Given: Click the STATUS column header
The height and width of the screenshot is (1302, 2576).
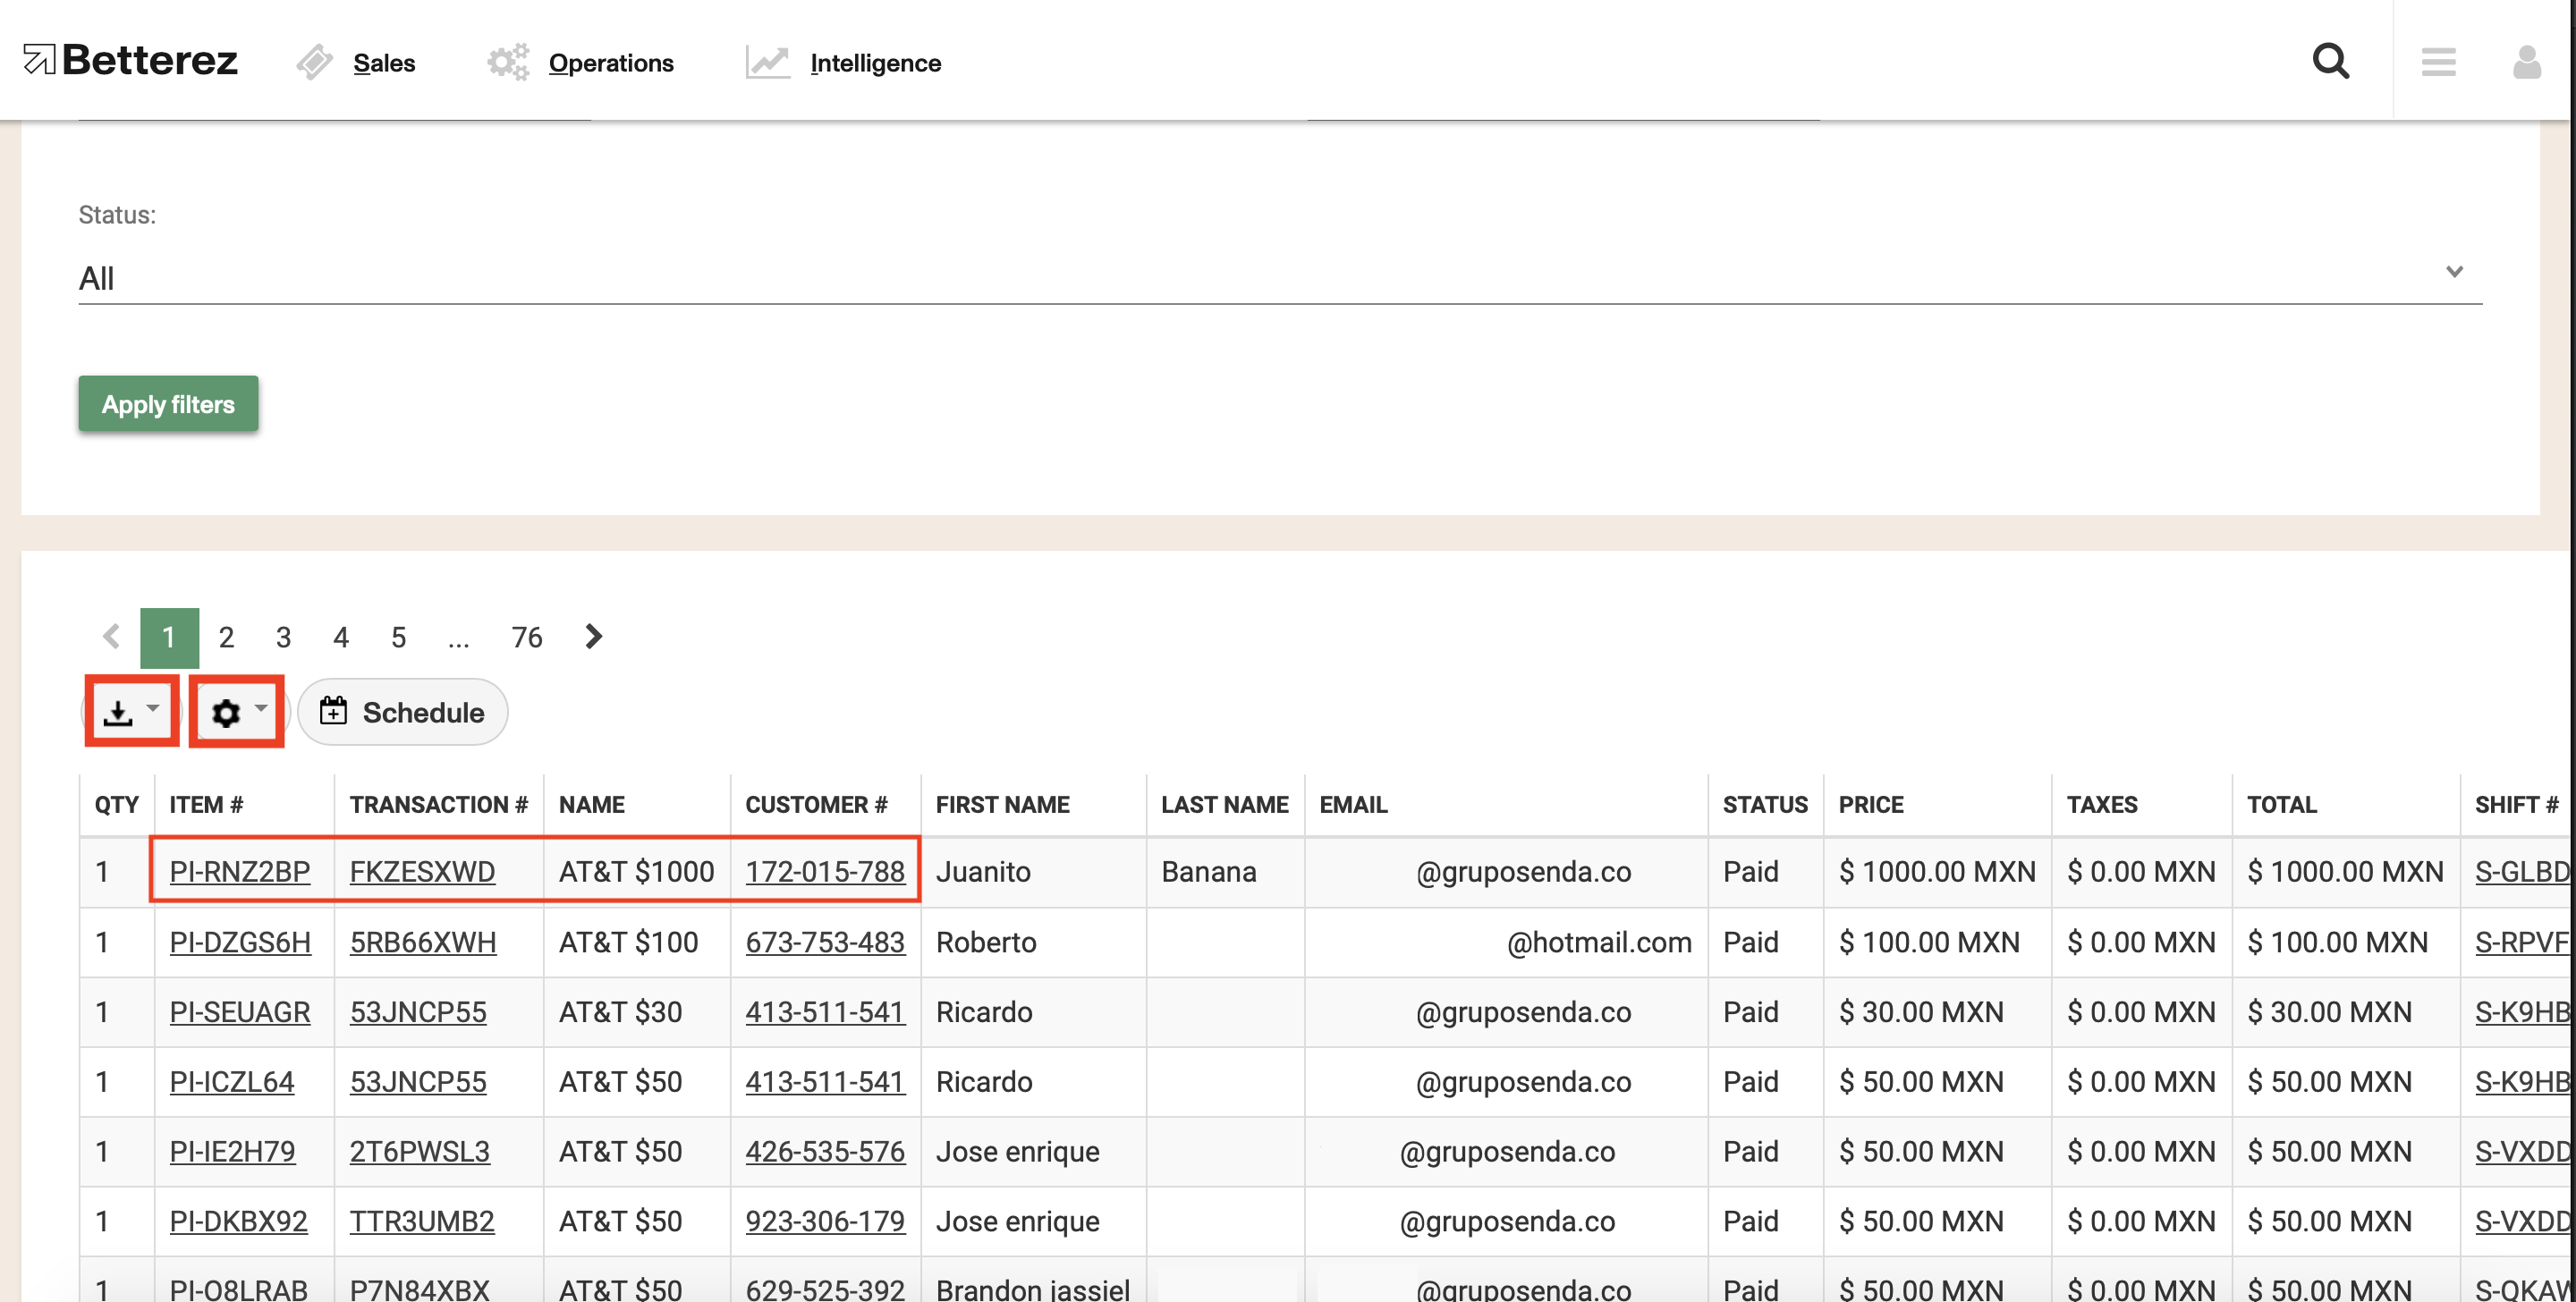Looking at the screenshot, I should pos(1765,805).
